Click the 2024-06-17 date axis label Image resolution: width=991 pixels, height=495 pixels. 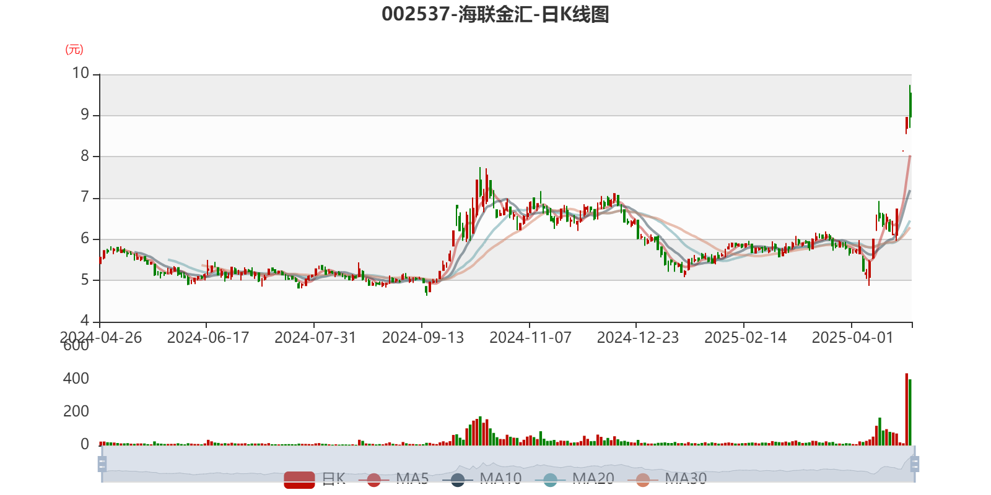click(207, 338)
